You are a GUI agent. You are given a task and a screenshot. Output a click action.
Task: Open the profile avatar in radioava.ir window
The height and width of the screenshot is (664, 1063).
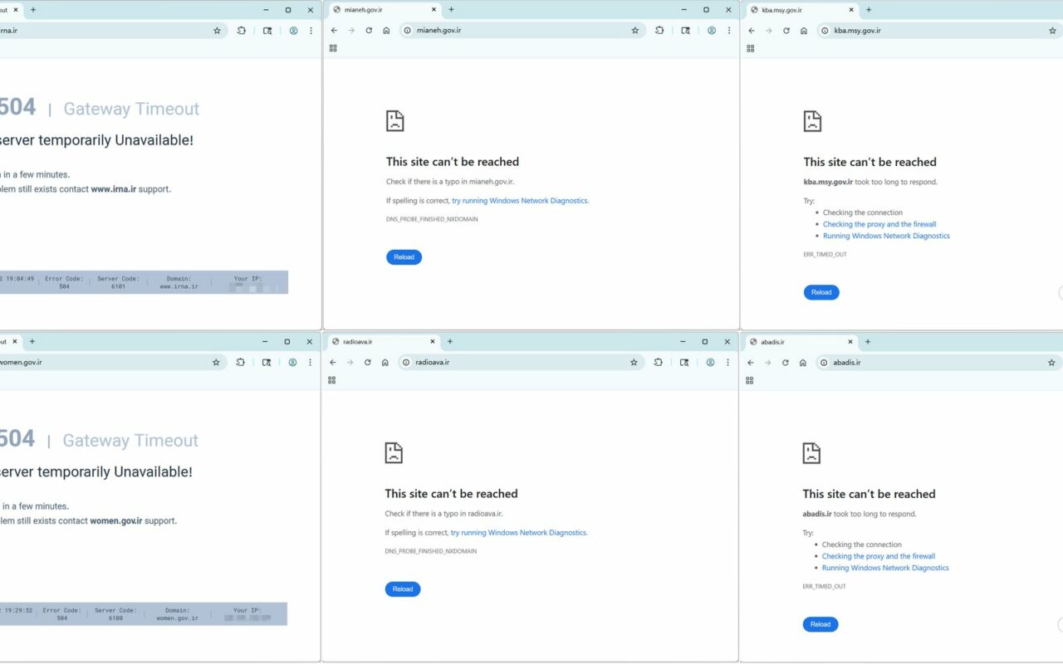click(x=710, y=363)
